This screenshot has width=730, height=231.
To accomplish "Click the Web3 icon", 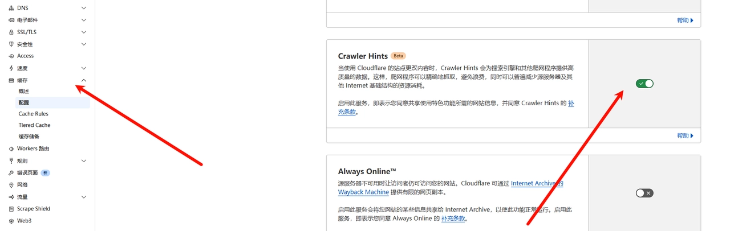I will click(11, 221).
